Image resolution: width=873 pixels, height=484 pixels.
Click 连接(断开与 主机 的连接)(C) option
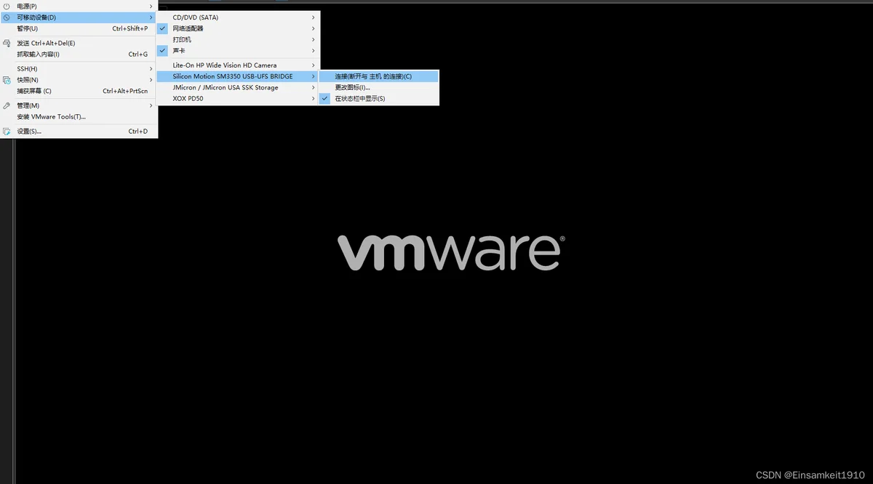tap(378, 76)
